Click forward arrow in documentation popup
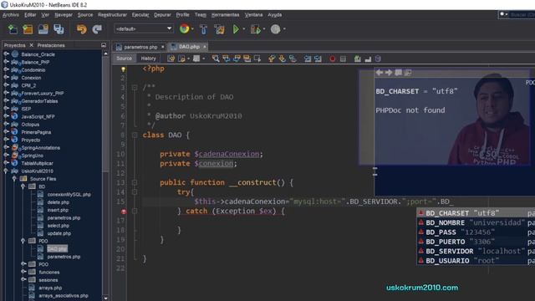This screenshot has width=535, height=301. pos(389,73)
